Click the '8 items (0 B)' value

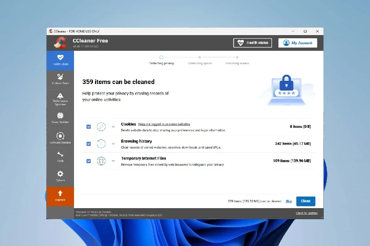(300, 126)
